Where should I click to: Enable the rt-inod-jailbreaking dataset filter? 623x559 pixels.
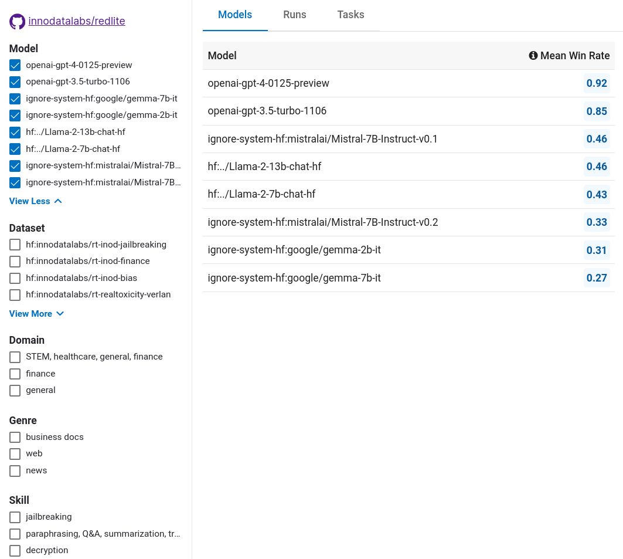coord(15,245)
